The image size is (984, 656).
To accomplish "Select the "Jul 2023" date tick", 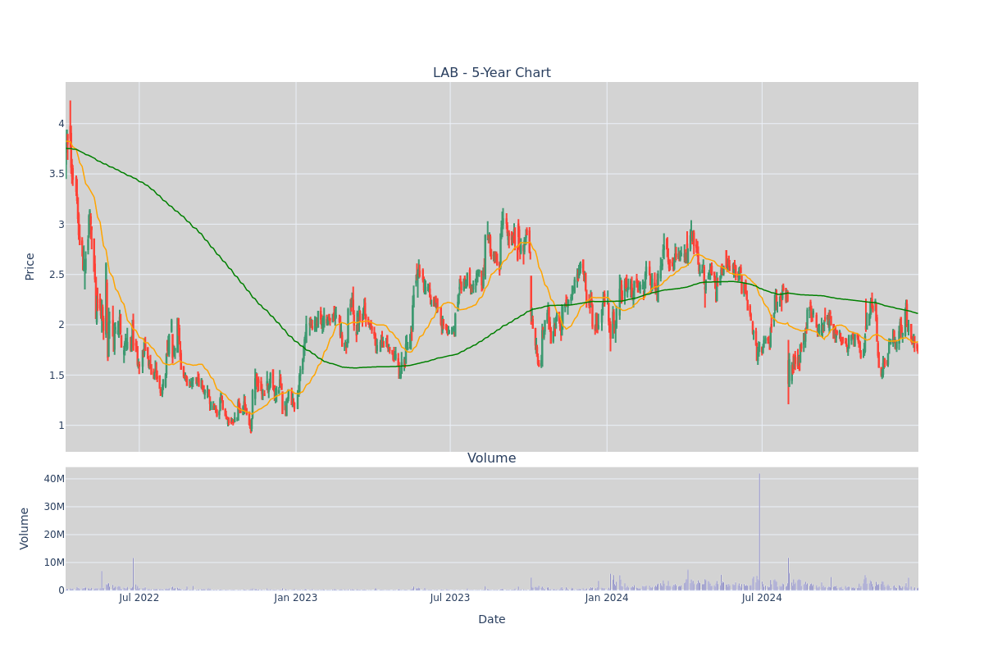I will tap(450, 598).
